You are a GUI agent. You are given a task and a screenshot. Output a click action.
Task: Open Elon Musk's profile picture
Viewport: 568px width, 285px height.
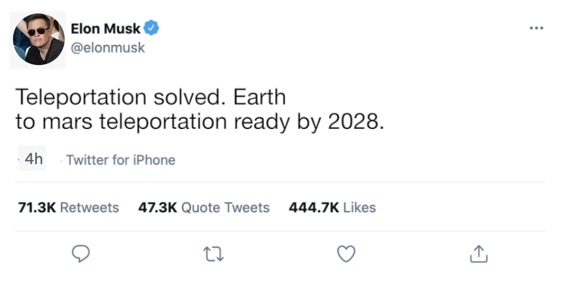(x=38, y=40)
